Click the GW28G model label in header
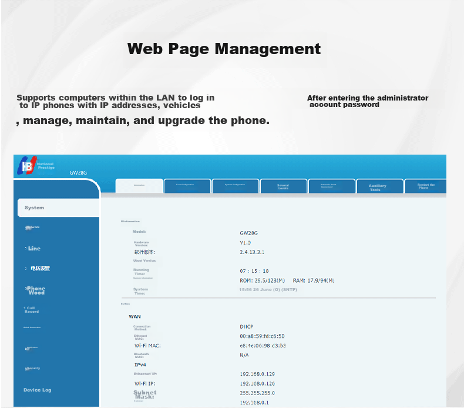 pos(78,173)
